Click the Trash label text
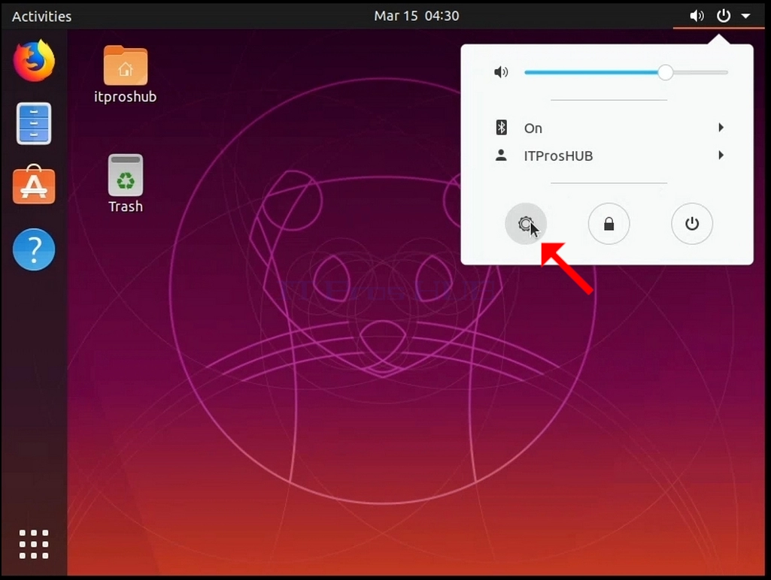The height and width of the screenshot is (580, 771). click(x=126, y=207)
